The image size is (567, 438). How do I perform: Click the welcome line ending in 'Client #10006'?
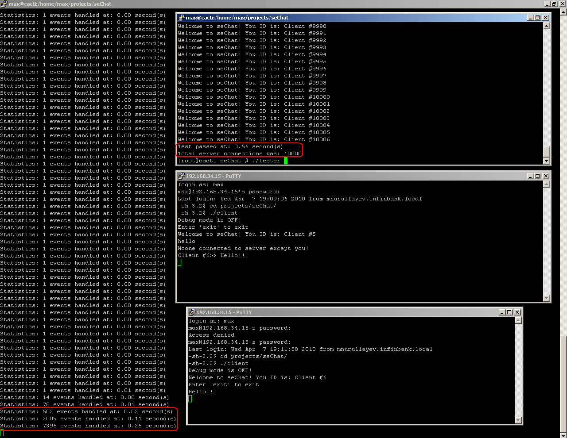click(254, 139)
